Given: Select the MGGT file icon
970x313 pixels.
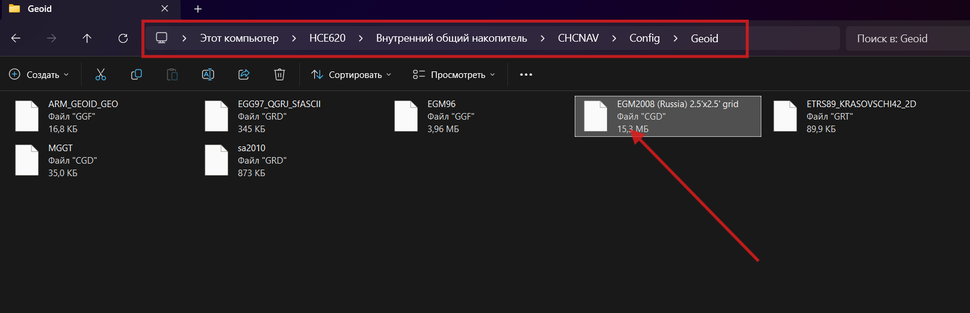Looking at the screenshot, I should (x=27, y=160).
